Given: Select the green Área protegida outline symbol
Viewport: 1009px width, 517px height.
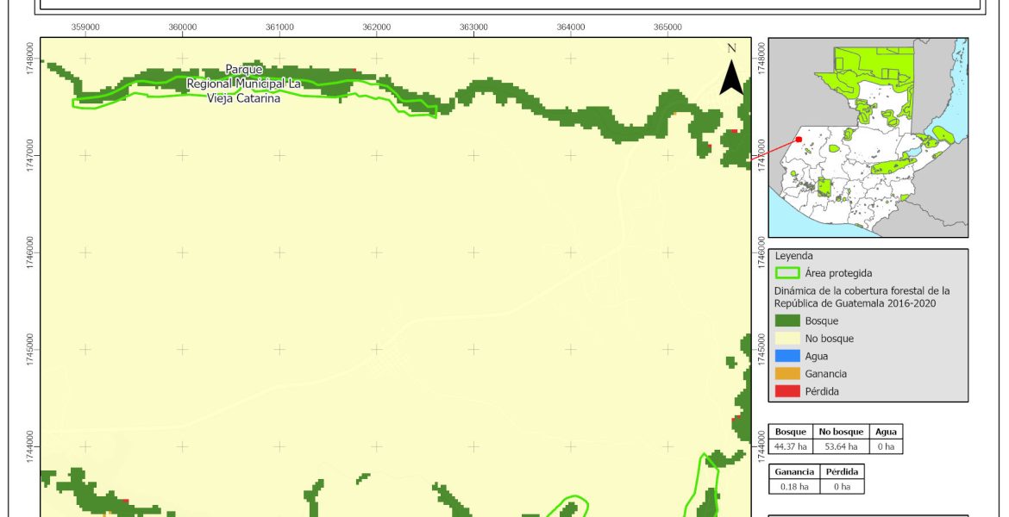Looking at the screenshot, I should point(787,273).
